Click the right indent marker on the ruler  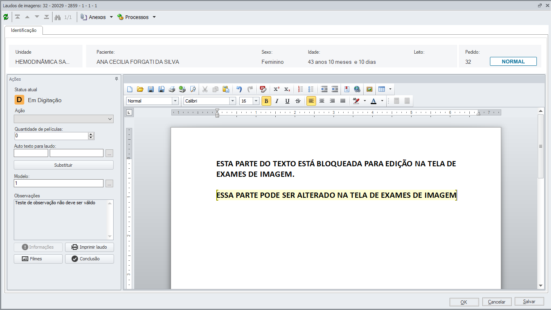(x=478, y=114)
